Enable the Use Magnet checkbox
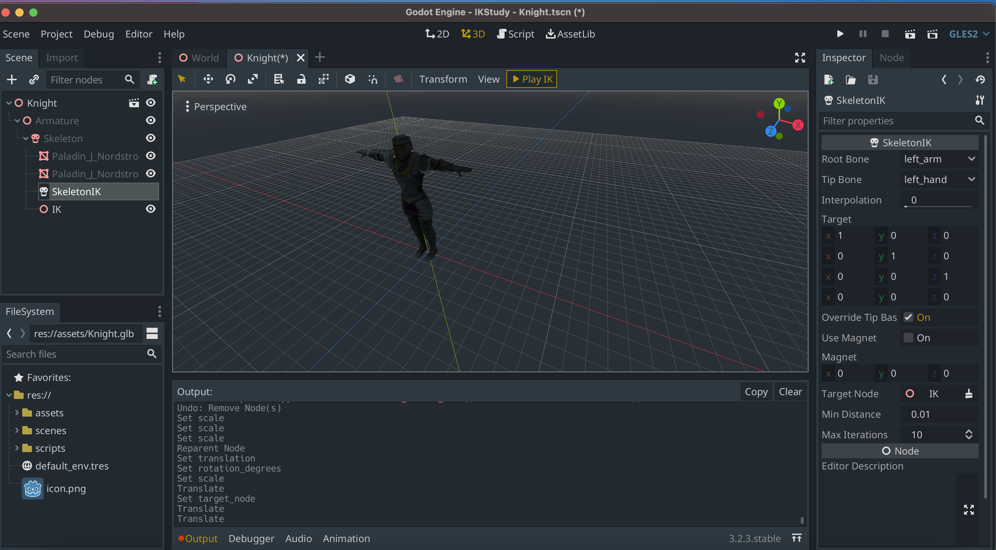 (x=907, y=337)
